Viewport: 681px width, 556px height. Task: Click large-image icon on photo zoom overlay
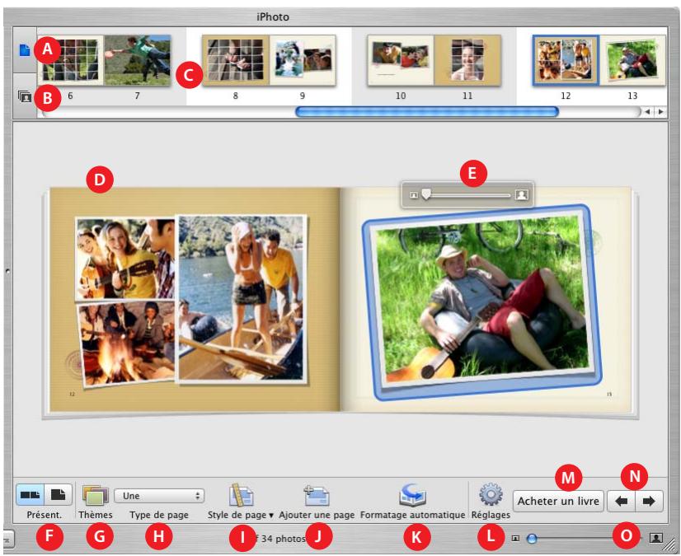[x=522, y=195]
